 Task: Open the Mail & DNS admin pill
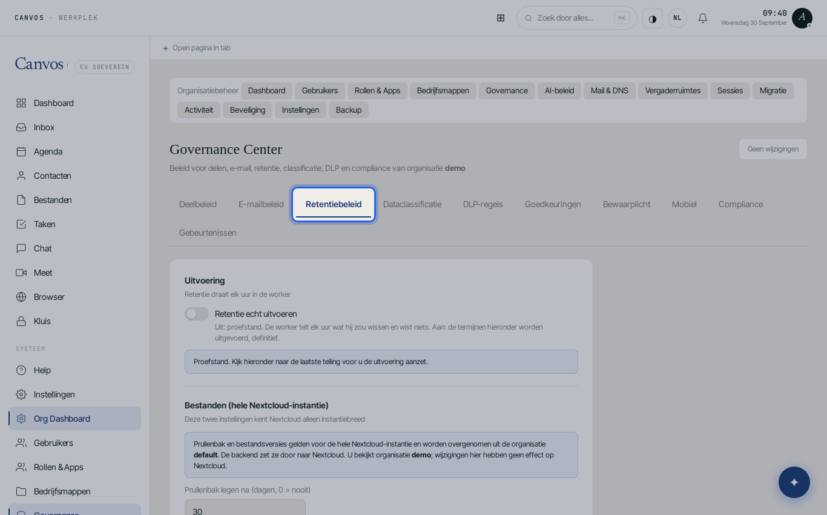pos(610,91)
